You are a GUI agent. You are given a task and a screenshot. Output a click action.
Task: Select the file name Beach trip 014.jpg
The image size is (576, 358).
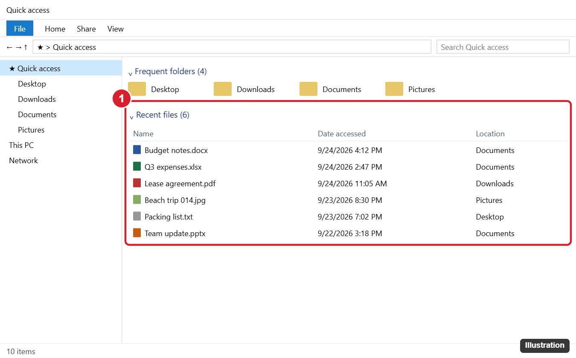click(x=175, y=200)
